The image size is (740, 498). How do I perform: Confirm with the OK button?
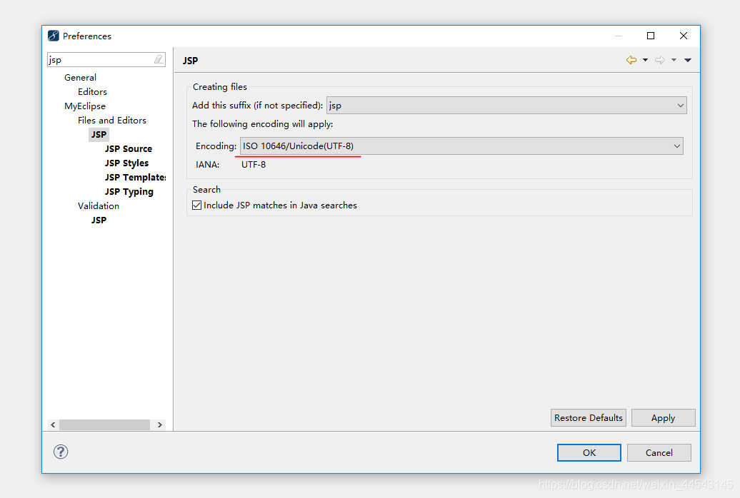589,453
